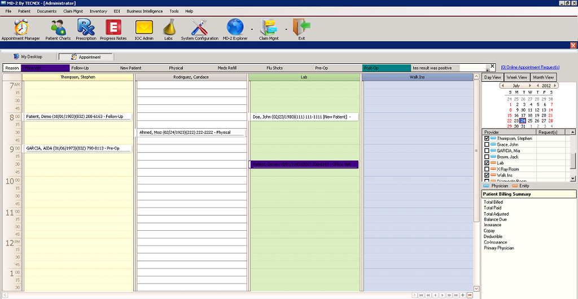Select the Office Visit reason swatch

click(45, 68)
